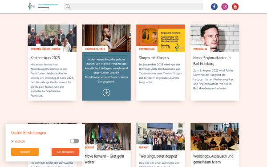Click the download arrow in KIMUBILI card
Viewport: 267px width, 167px height.
point(106,92)
